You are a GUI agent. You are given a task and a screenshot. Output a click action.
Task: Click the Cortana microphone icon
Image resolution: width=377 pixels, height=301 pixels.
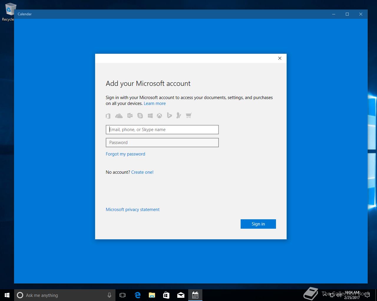pos(109,295)
